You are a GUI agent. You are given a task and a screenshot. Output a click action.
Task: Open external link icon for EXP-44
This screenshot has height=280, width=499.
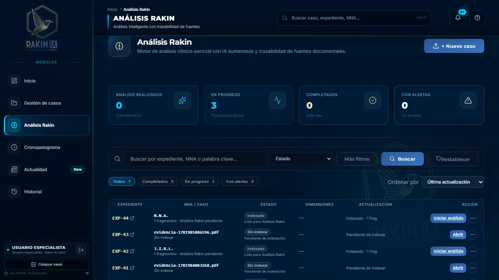tap(132, 218)
